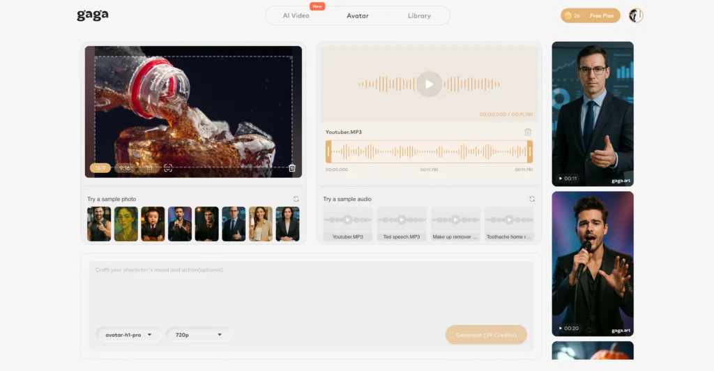Choose the wizard boy with glasses sample

pos(206,224)
